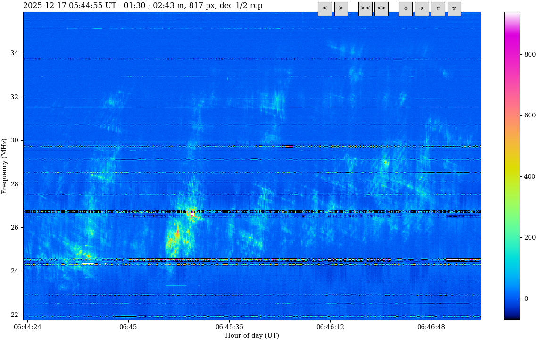This screenshot has width=539, height=341.
Task: Click the 06:45:36 time axis tick label
Action: [x=229, y=327]
